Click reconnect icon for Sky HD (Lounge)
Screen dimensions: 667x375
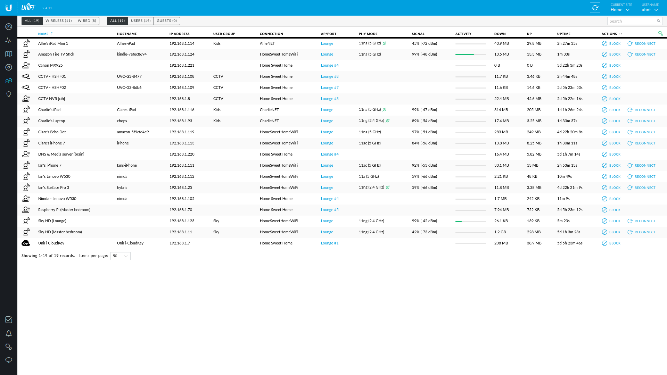[x=630, y=221]
